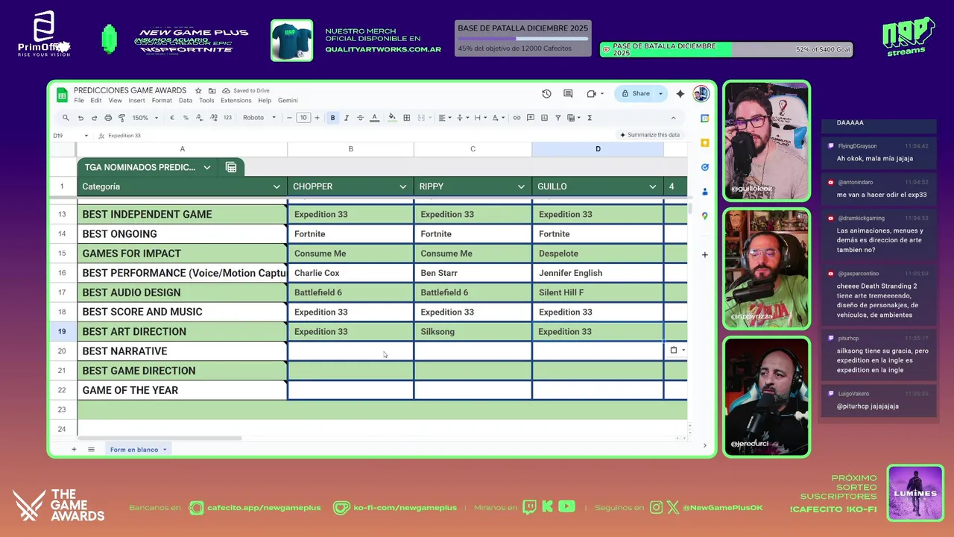Create a filter
Image resolution: width=954 pixels, height=537 pixels.
click(x=558, y=118)
